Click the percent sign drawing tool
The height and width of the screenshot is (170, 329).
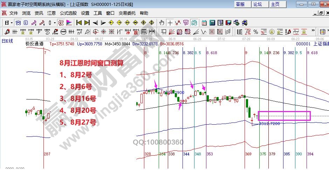(x=255, y=32)
